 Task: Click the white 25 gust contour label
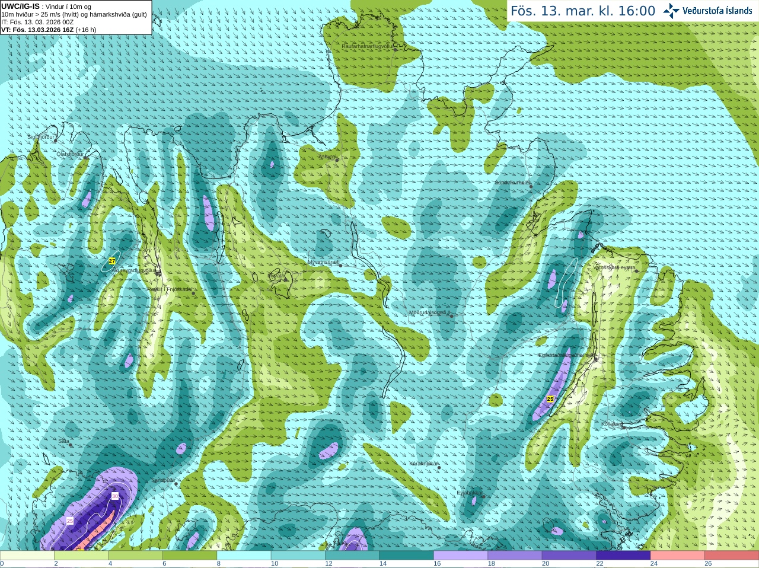pos(69,521)
